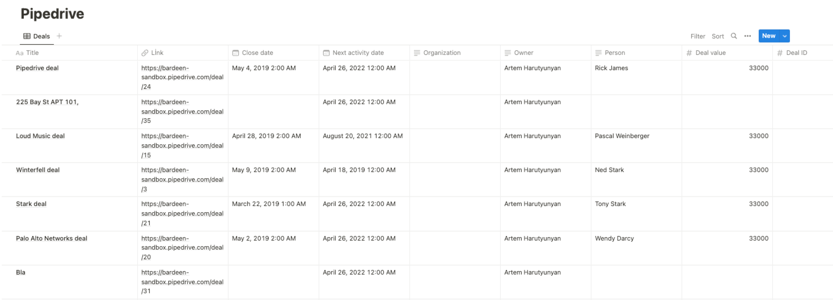The image size is (833, 300).
Task: Open the Winterfell deal row
Action: [38, 170]
